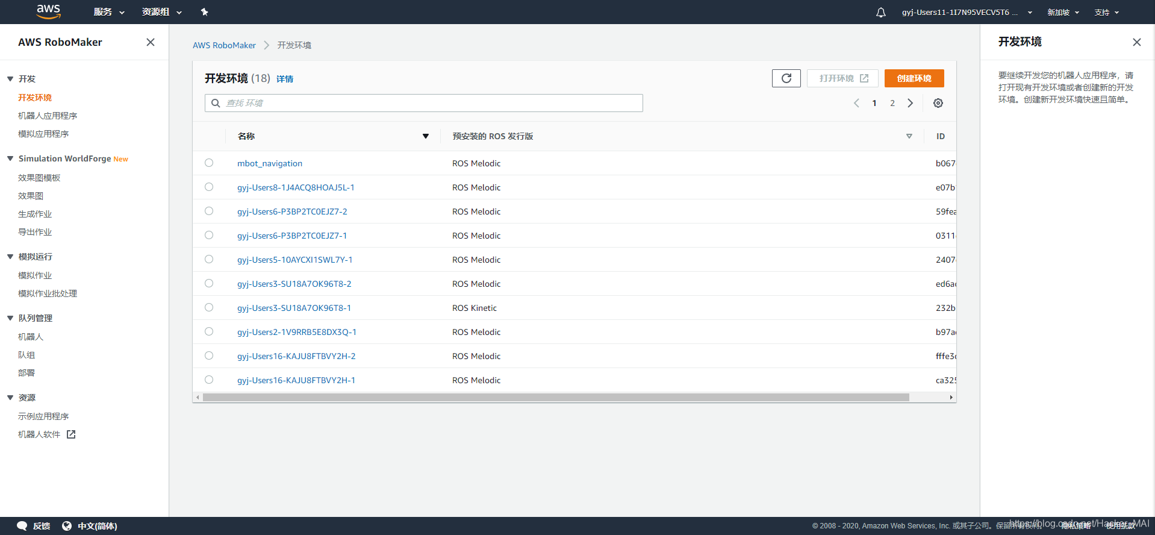Open the 支持 support dropdown

[x=1107, y=12]
